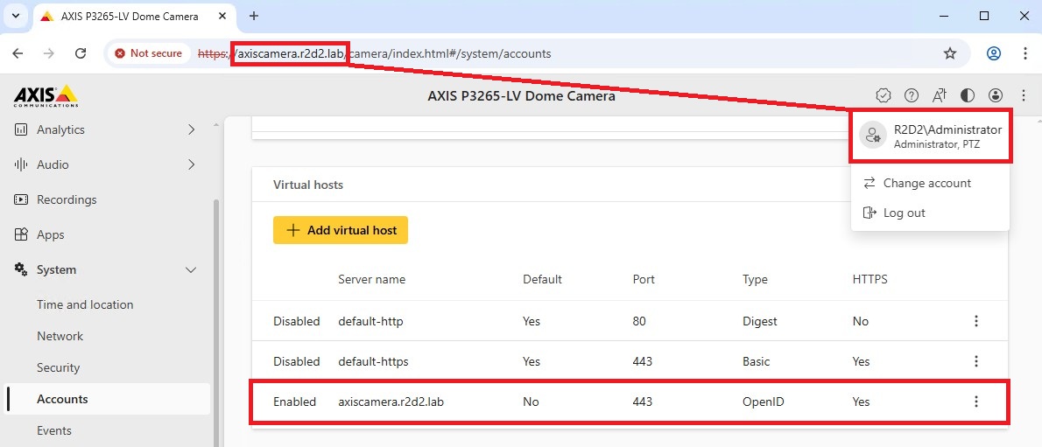Open the help question mark icon
1042x447 pixels.
tap(912, 95)
